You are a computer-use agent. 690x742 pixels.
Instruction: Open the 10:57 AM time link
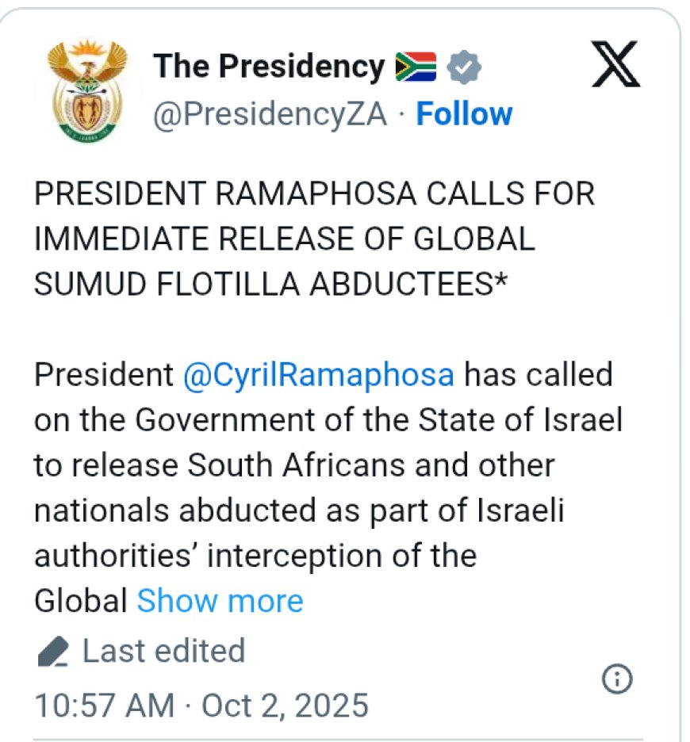pos(103,704)
